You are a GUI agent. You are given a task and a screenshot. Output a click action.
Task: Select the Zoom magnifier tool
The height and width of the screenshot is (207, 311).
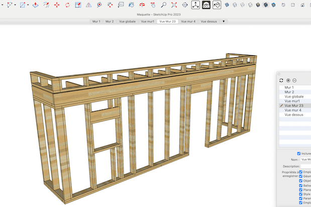(163, 5)
